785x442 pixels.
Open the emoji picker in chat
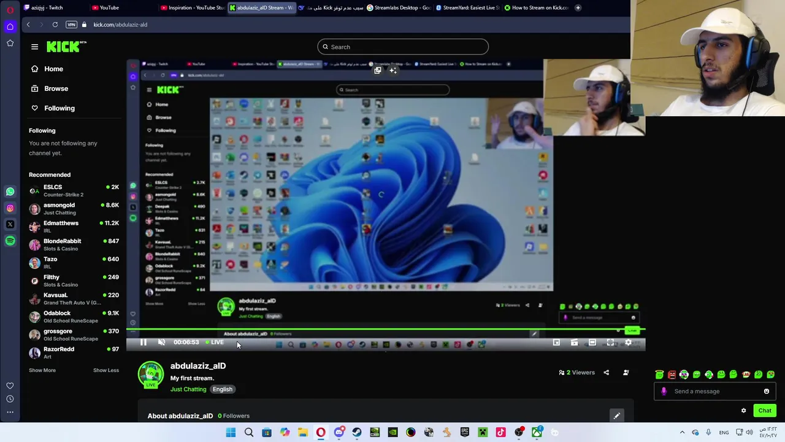[x=766, y=391]
